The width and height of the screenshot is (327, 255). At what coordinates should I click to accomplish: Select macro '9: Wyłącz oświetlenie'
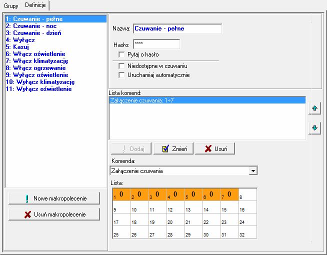coord(56,75)
